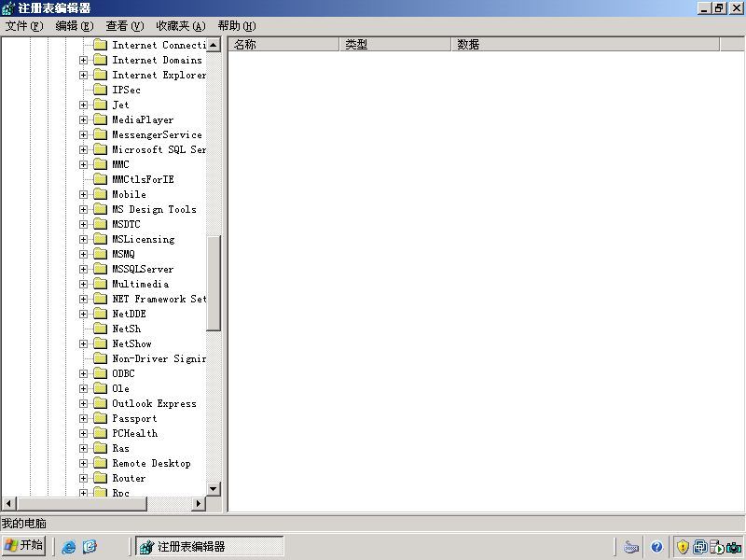Viewport: 746px width, 560px height.
Task: Click the tree scroll up arrow
Action: point(214,45)
